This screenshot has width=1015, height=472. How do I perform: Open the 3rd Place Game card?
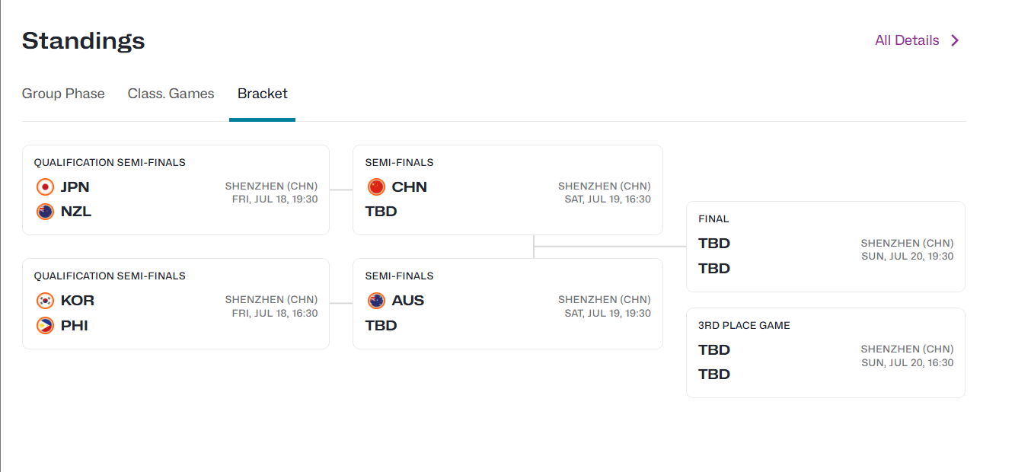[825, 352]
